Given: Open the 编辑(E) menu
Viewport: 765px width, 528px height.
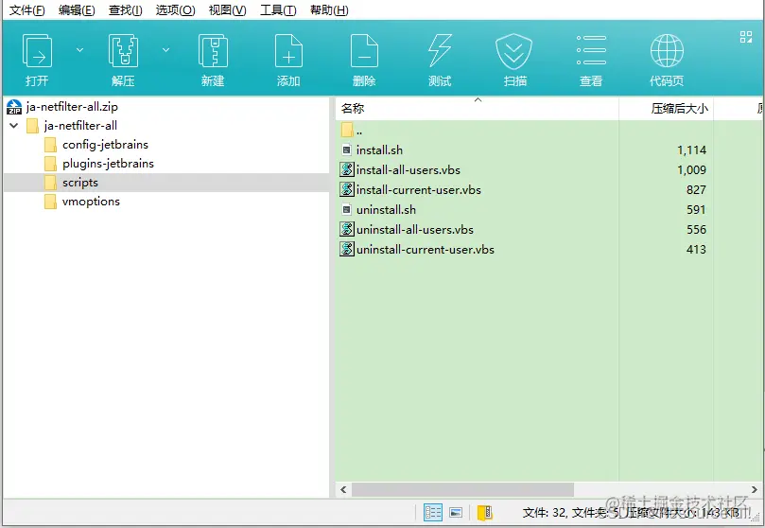Looking at the screenshot, I should [77, 10].
